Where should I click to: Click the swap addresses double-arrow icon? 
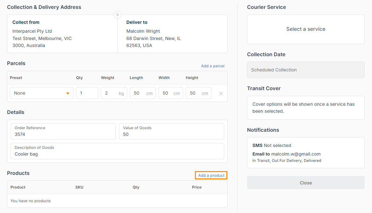(118, 15)
